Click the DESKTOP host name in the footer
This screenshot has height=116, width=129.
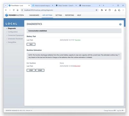click(15, 111)
